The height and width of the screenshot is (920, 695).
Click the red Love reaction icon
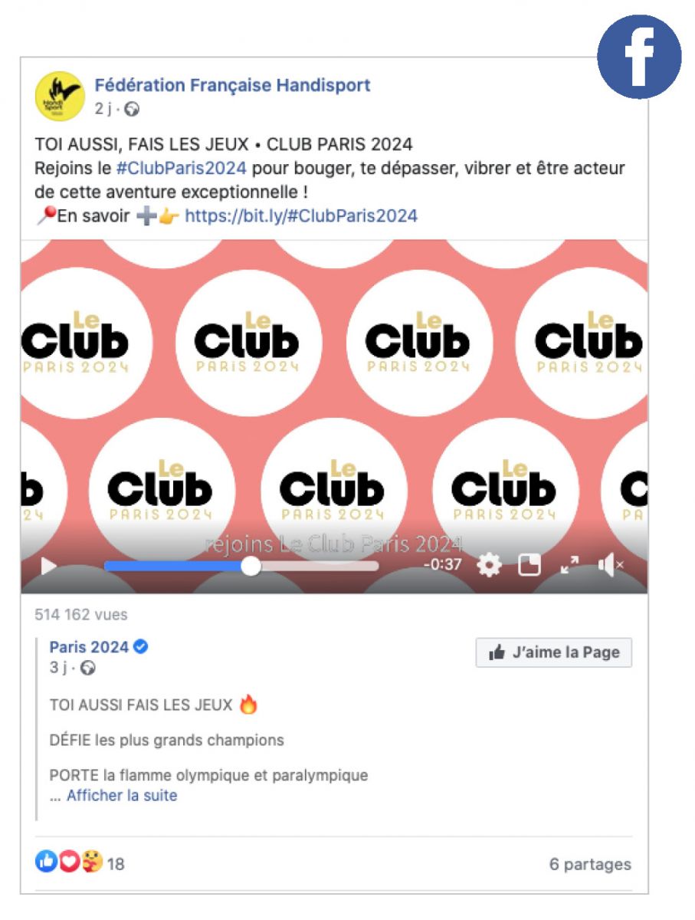point(69,862)
